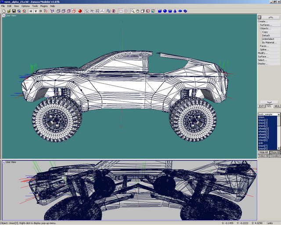This screenshot has width=281, height=225.
Task: Create a blue sphere primitive
Action: pyautogui.click(x=165, y=11)
